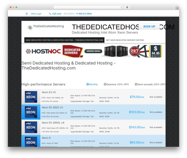Click Not available in Xeon D row
The width and height of the screenshot is (187, 158).
[x=156, y=142]
